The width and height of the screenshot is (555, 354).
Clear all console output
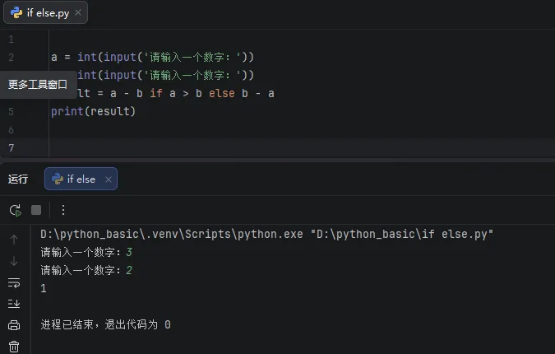pos(14,346)
